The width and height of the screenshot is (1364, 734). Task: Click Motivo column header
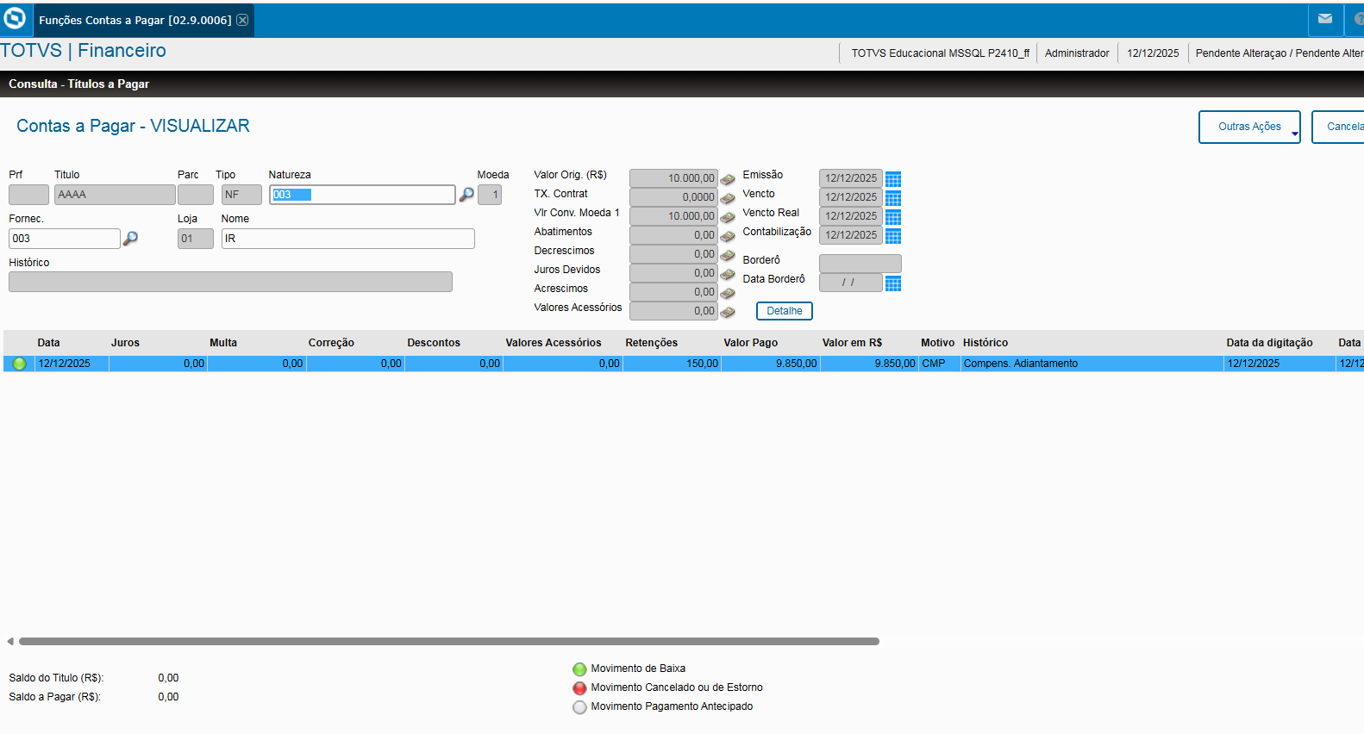[x=937, y=343]
